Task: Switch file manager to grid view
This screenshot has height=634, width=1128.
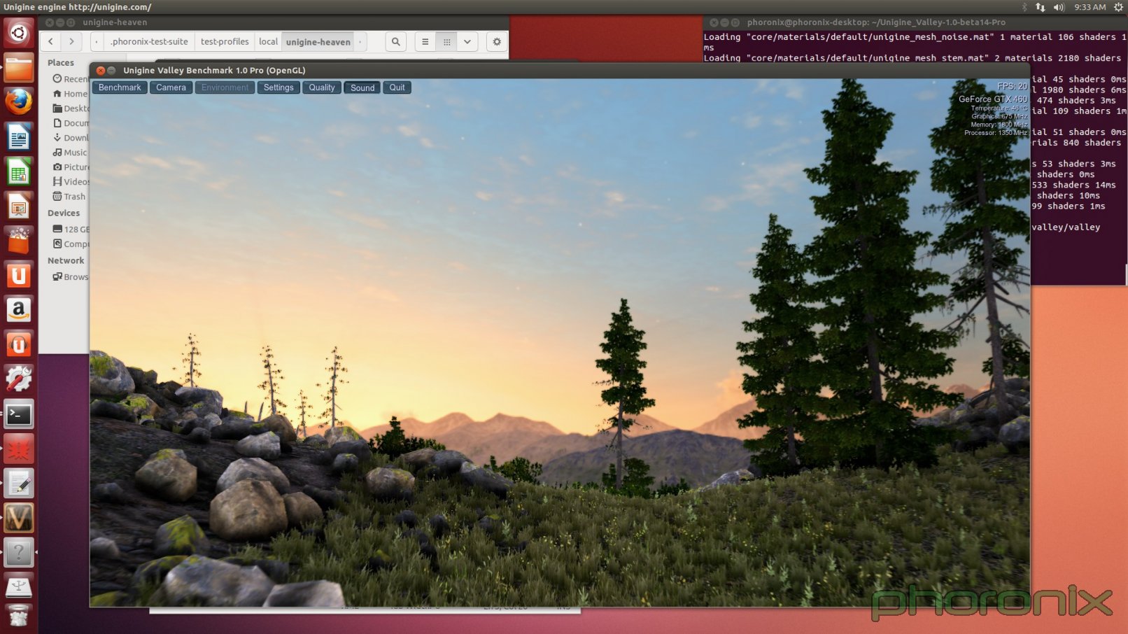Action: [x=446, y=41]
